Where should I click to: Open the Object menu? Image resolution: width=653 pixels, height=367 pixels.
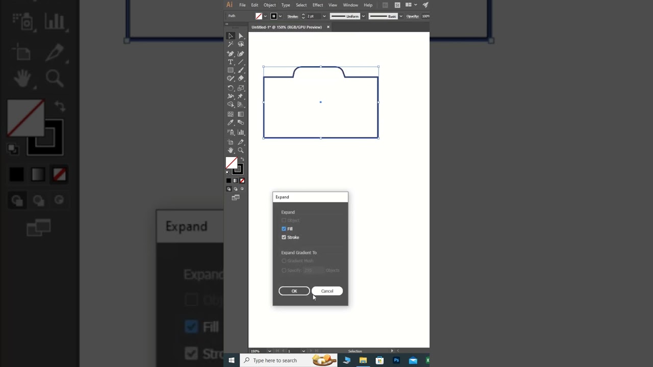click(x=269, y=5)
